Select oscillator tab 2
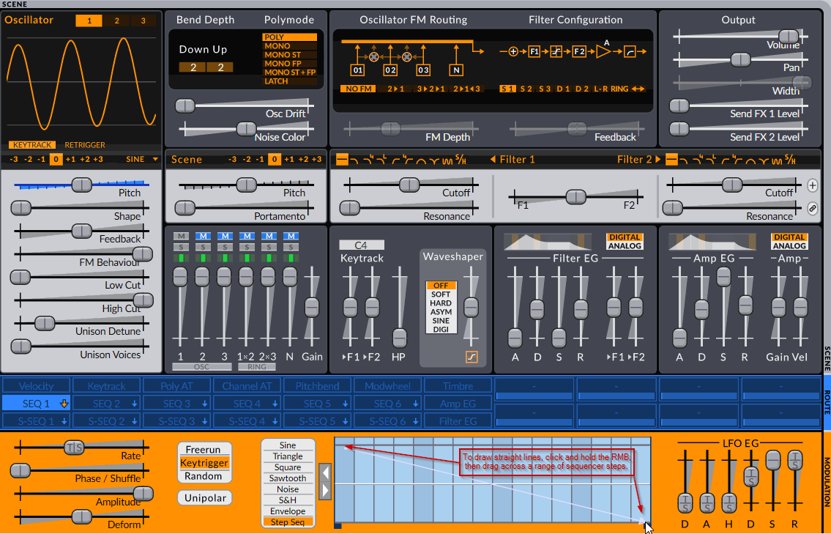 click(x=116, y=21)
